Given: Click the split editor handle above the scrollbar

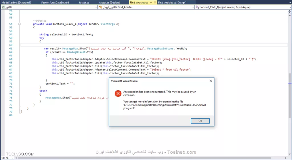Looking at the screenshot, I should coord(290,11).
